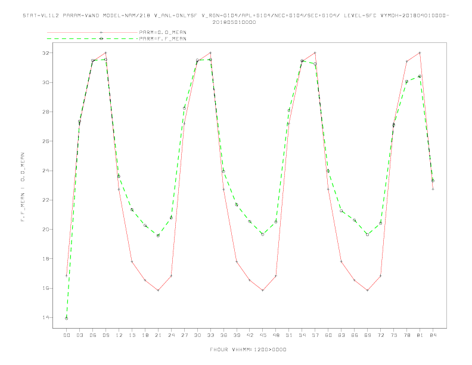Click the chart title beginning STAT=VL1L2
The width and height of the screenshot is (472, 365).
click(x=235, y=16)
